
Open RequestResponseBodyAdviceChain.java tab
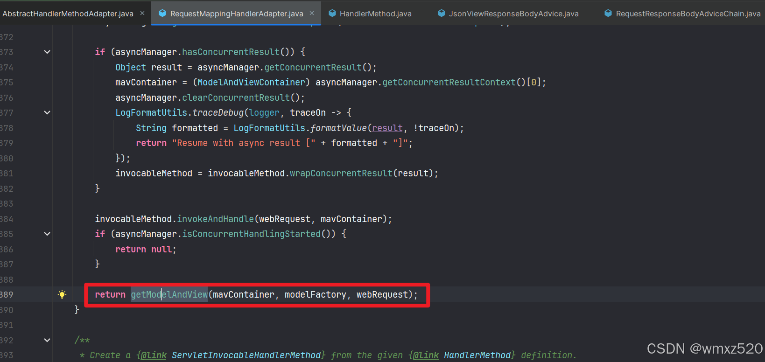tap(688, 14)
